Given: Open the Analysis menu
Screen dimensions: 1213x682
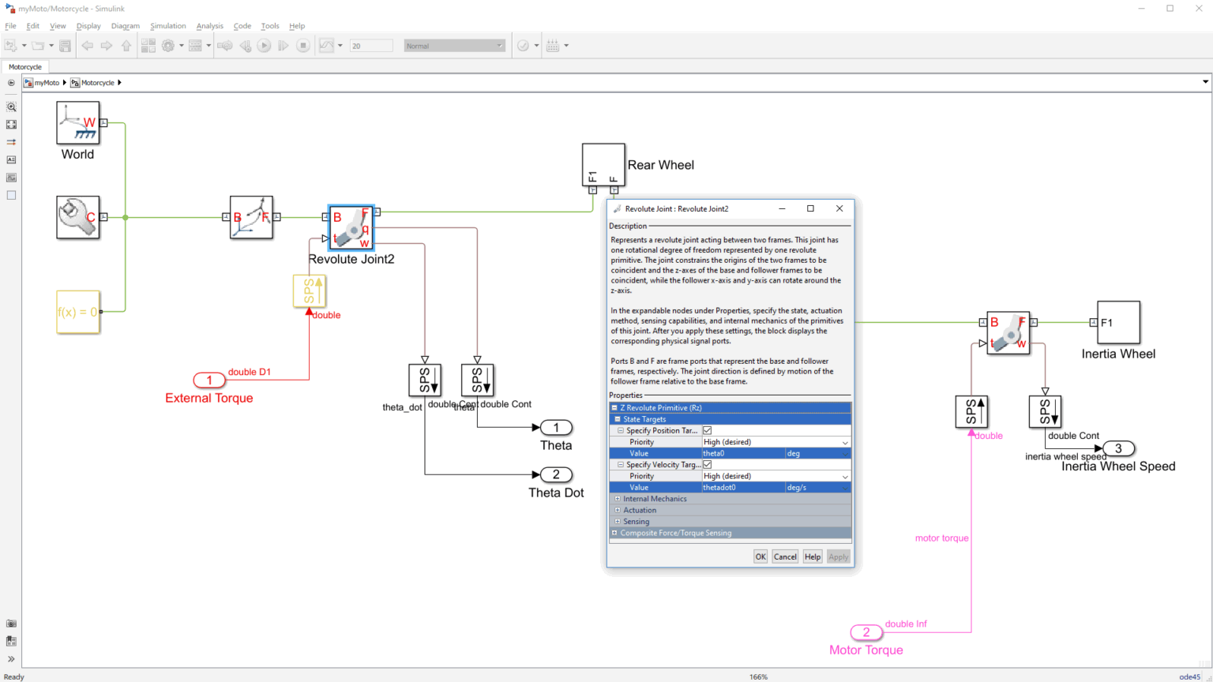Looking at the screenshot, I should click(209, 26).
